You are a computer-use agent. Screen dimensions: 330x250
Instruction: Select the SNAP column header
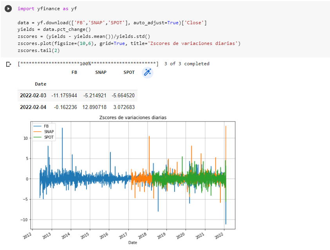tap(101, 72)
